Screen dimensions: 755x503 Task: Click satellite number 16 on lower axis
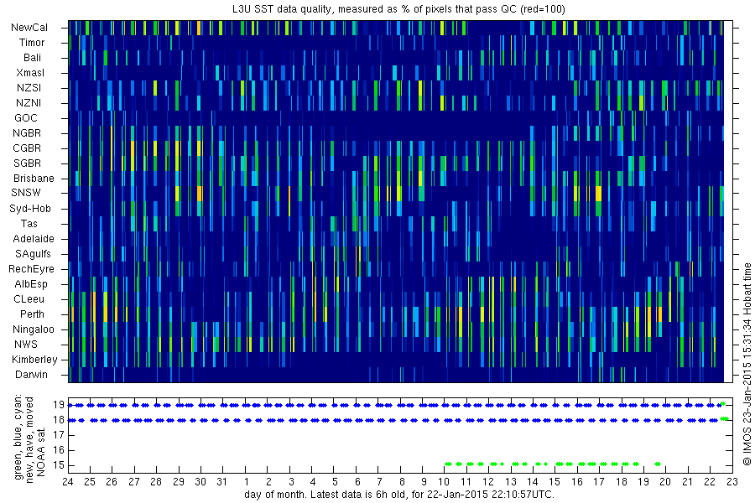click(59, 450)
